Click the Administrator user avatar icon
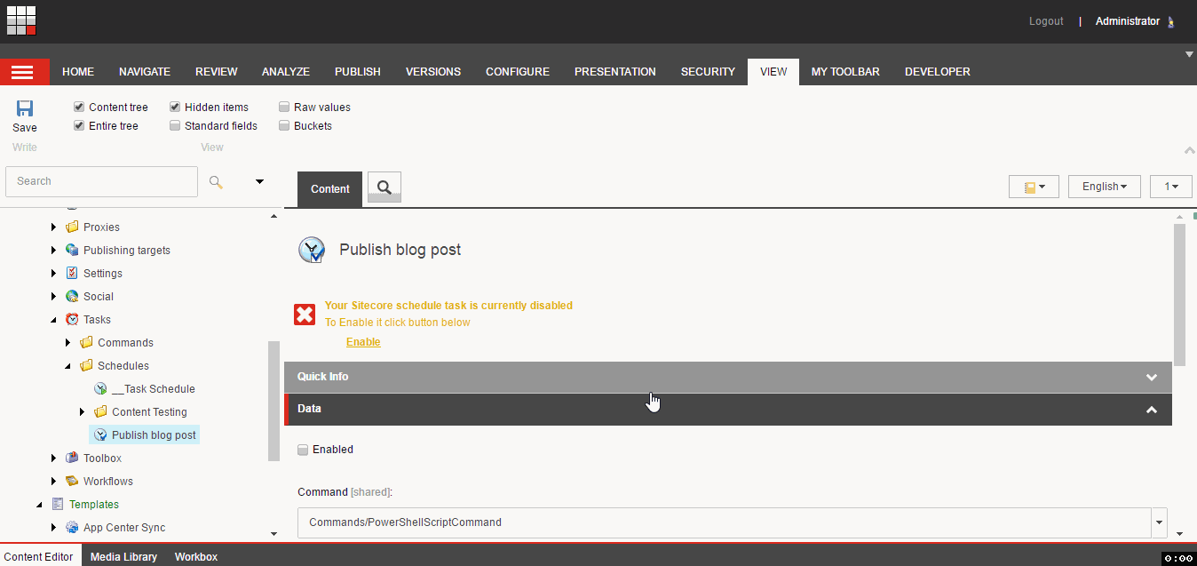The height and width of the screenshot is (566, 1197). click(1171, 21)
